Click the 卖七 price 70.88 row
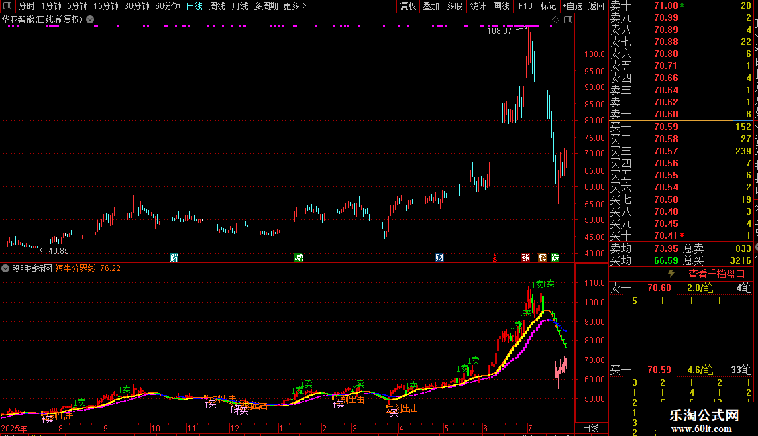This screenshot has width=758, height=436. tap(681, 42)
